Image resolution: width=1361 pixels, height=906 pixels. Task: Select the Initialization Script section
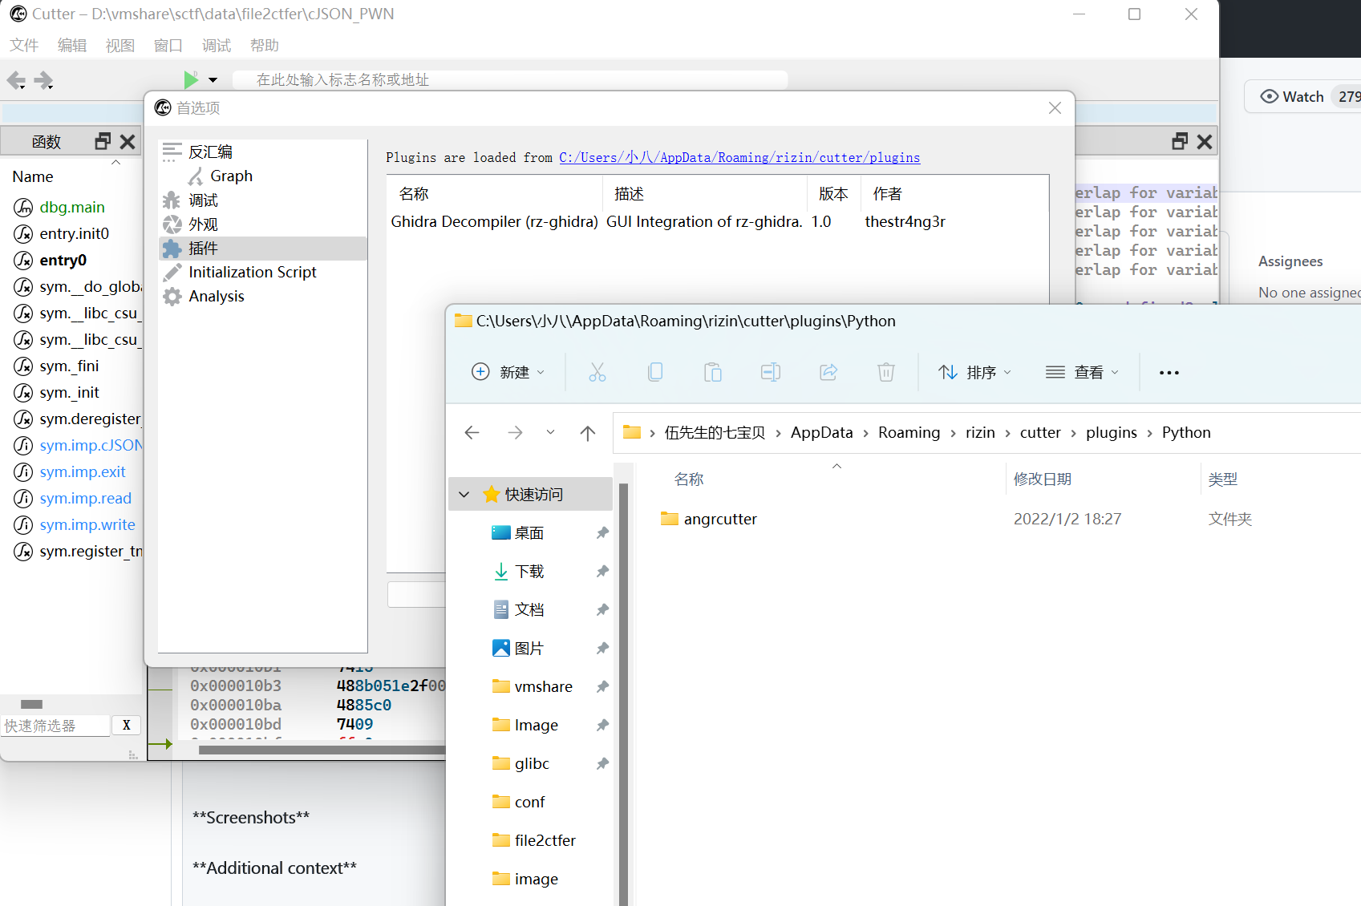click(x=252, y=272)
